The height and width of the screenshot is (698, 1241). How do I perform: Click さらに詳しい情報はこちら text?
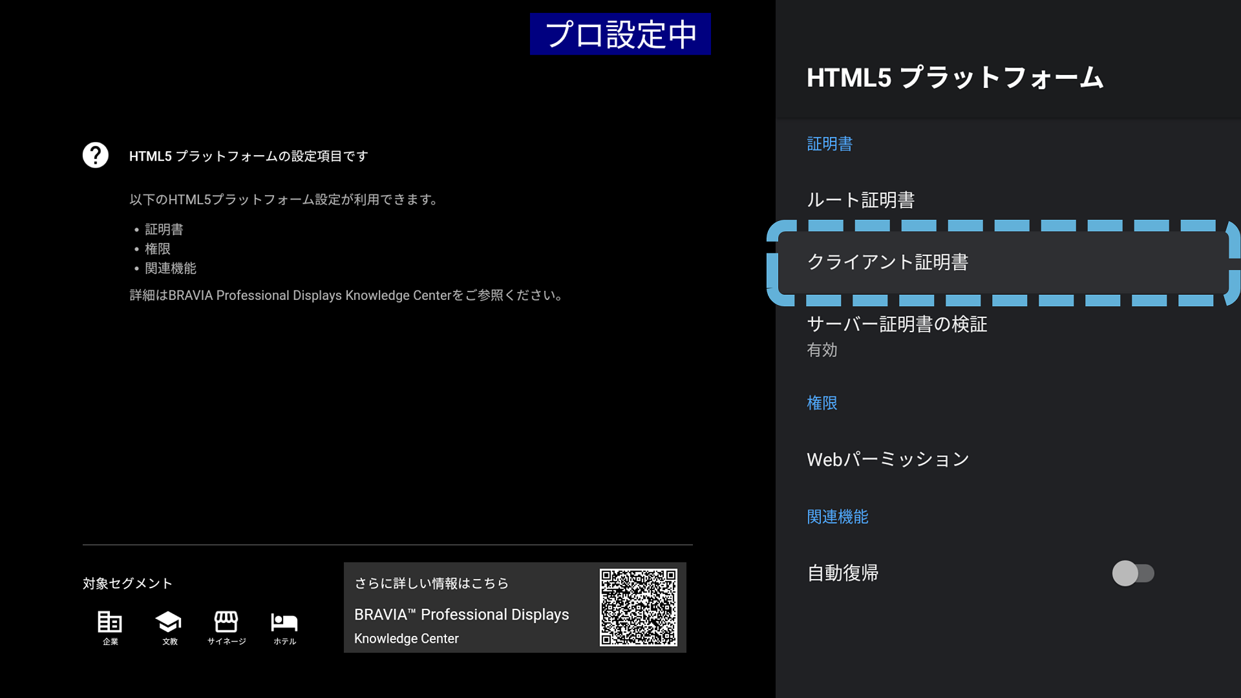[431, 584]
